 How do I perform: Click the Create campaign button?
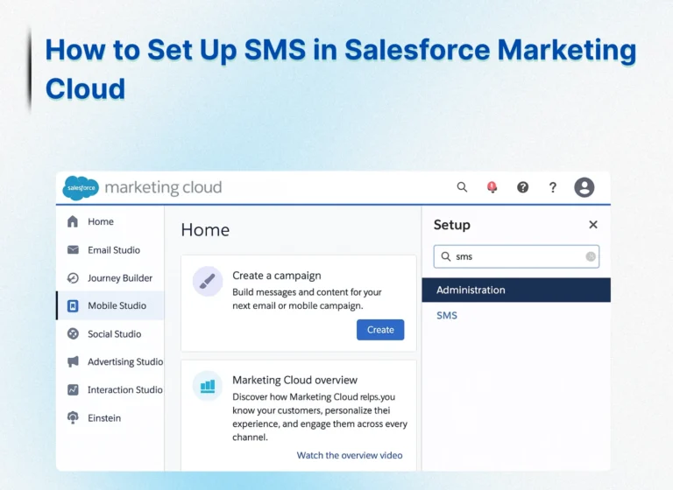click(x=380, y=330)
